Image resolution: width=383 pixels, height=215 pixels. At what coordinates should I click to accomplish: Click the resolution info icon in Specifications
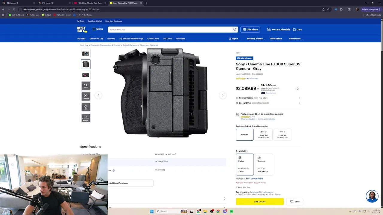(x=114, y=171)
